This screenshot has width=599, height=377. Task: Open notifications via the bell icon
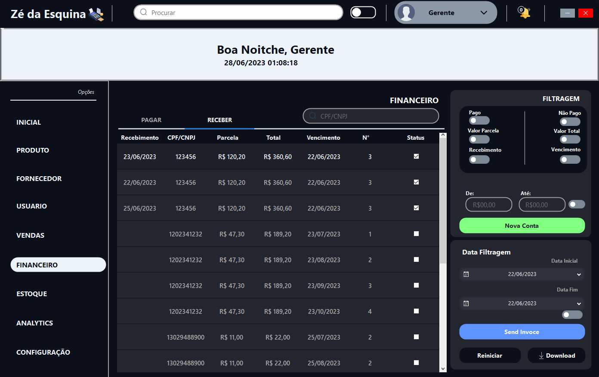(x=524, y=12)
